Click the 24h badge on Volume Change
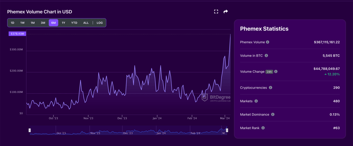 pyautogui.click(x=269, y=72)
